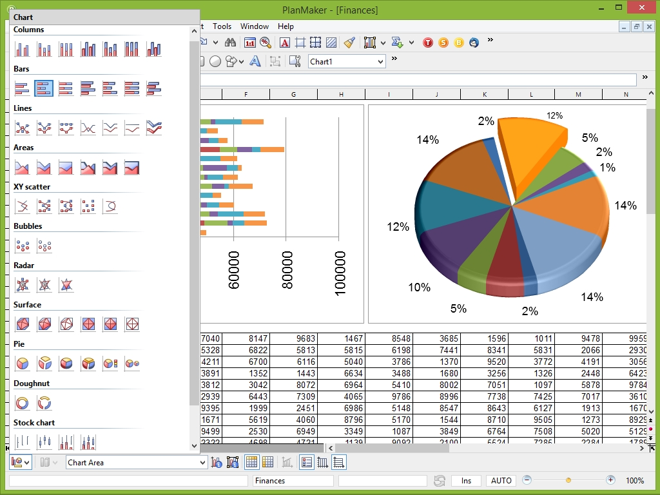Expand arrow next to insert chart icon
This screenshot has height=495, width=660.
tap(383, 43)
